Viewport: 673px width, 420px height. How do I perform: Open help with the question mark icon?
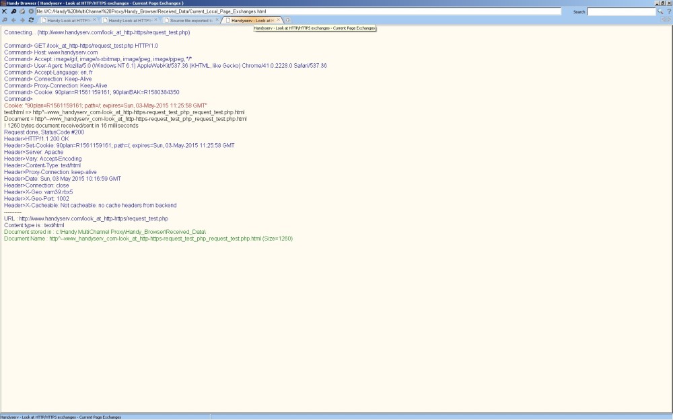669,11
